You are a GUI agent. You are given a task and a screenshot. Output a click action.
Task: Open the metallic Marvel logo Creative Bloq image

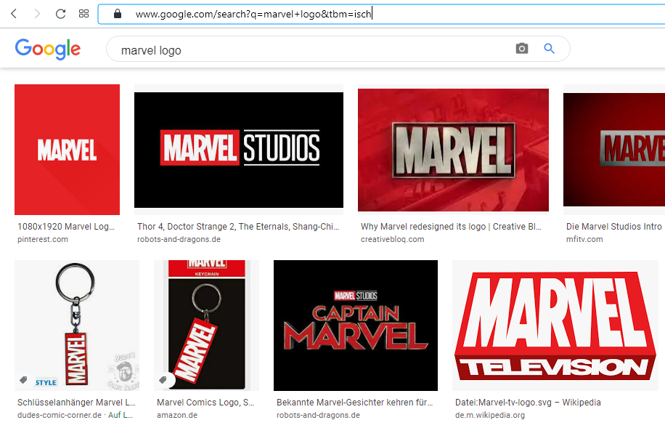click(453, 150)
